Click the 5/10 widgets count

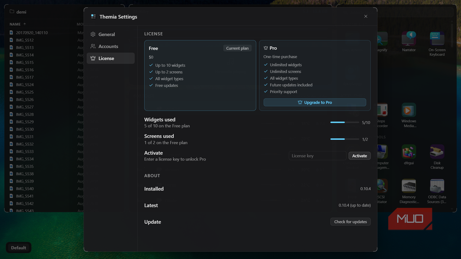366,123
